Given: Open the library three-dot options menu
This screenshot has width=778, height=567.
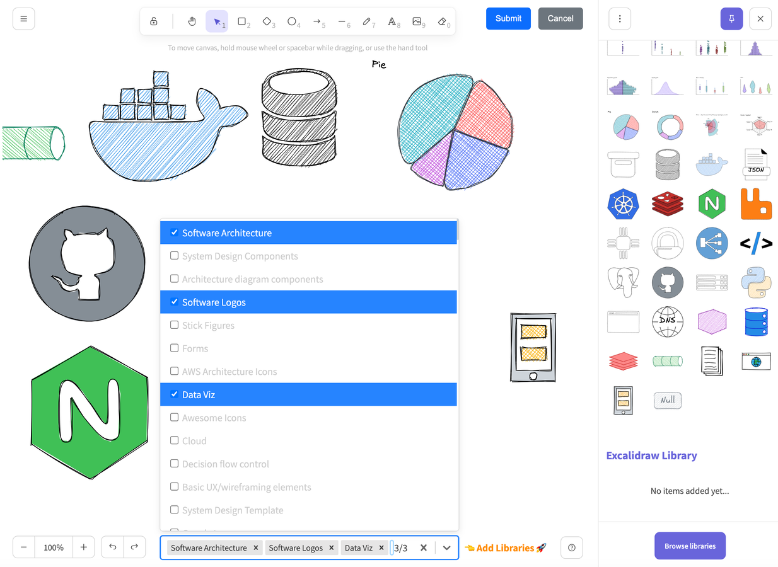Looking at the screenshot, I should tap(620, 19).
